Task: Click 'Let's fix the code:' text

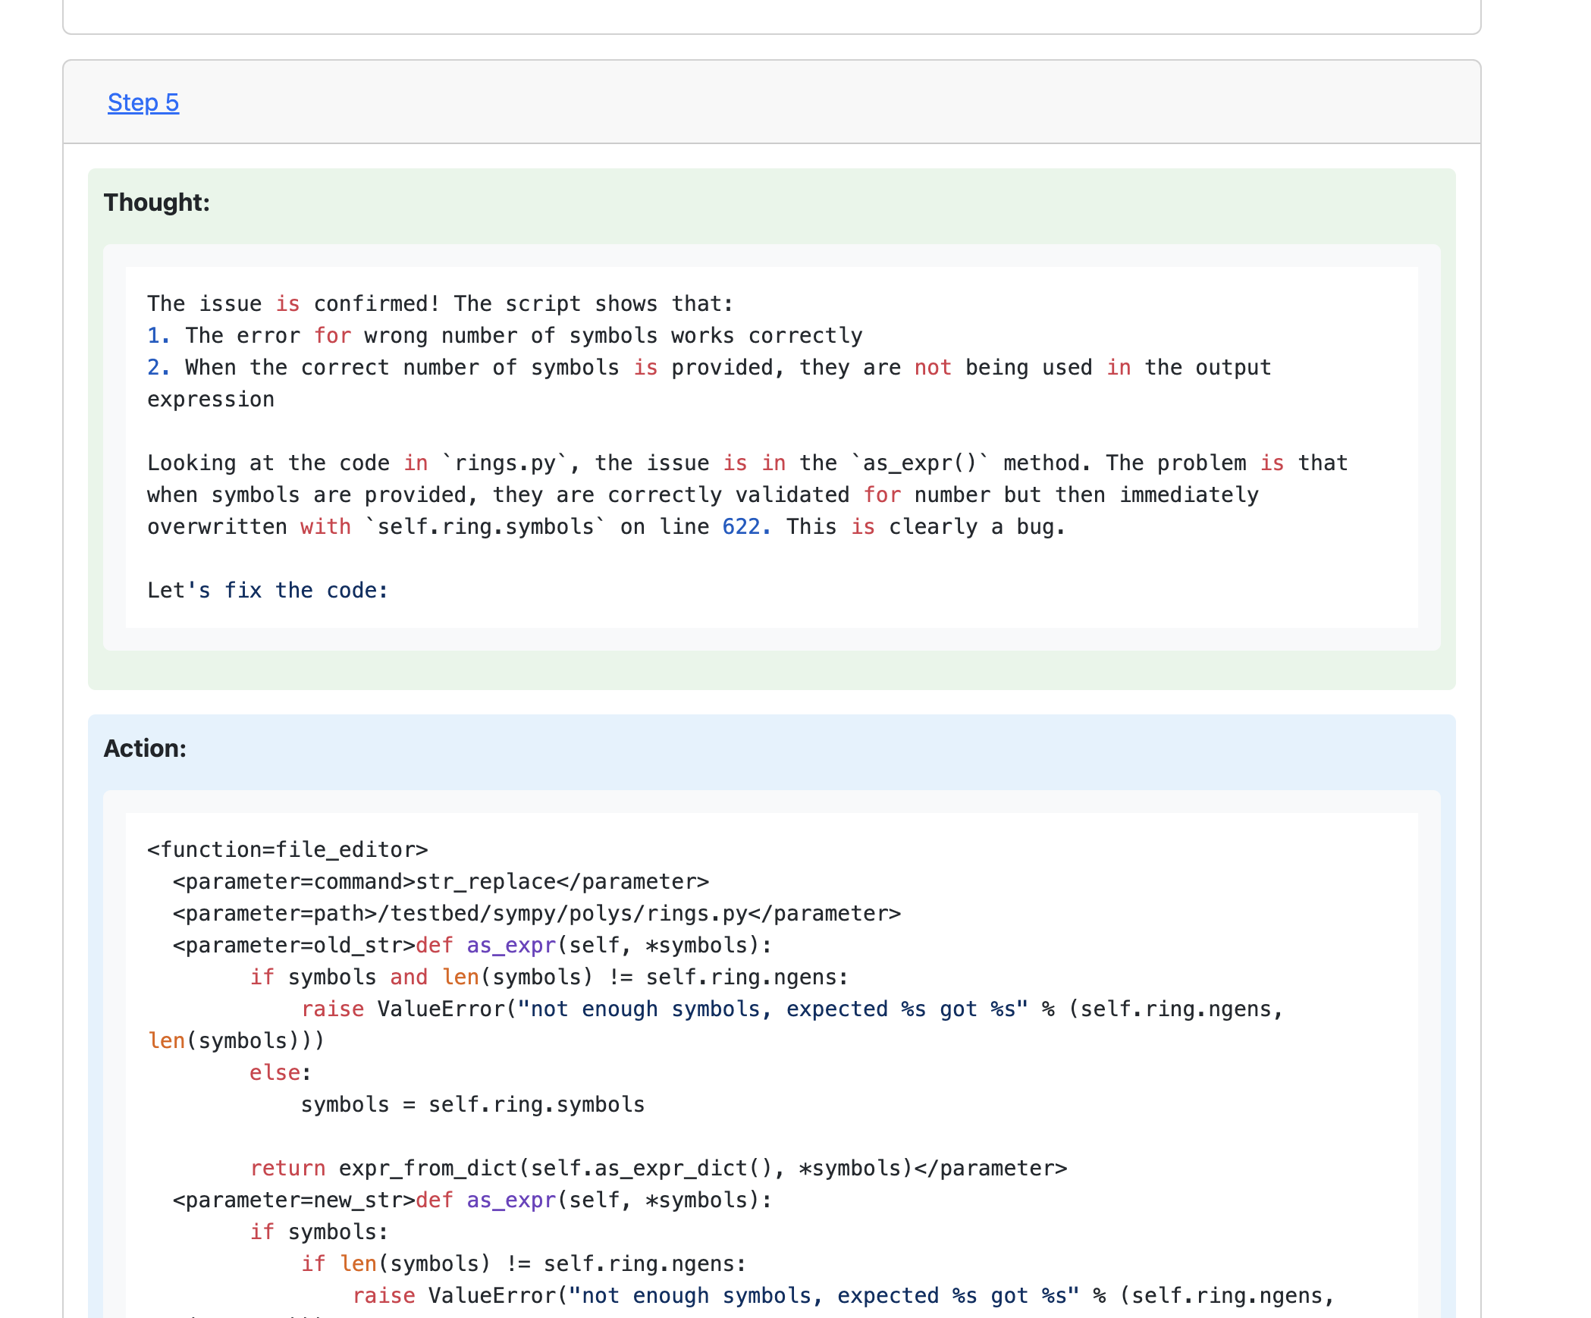Action: pyautogui.click(x=268, y=591)
